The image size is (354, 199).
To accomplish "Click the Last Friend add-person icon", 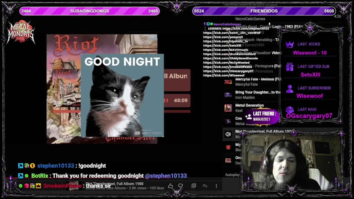I will [x=248, y=117].
